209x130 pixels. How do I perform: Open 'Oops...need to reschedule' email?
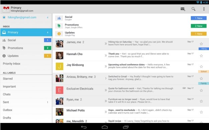[131, 112]
